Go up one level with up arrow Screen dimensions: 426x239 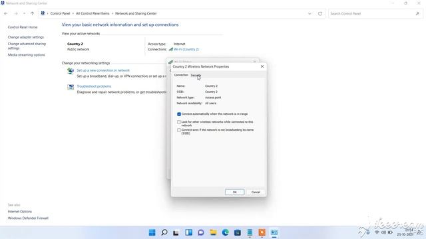click(33, 13)
